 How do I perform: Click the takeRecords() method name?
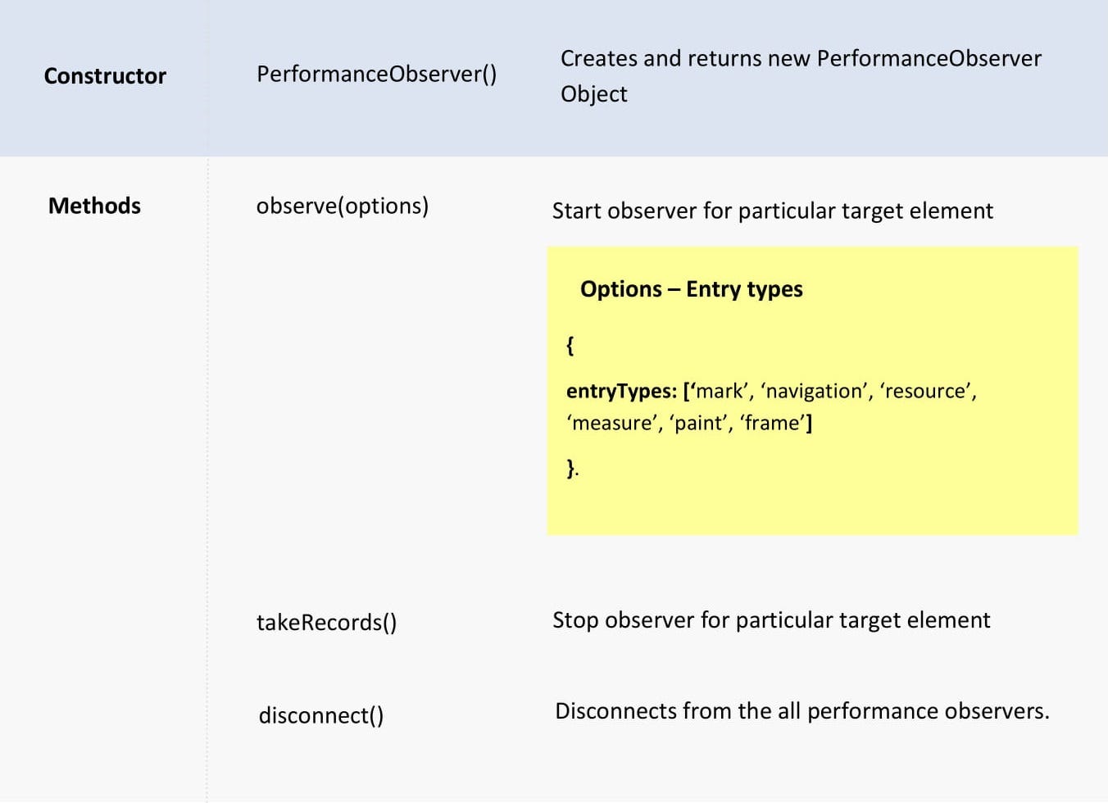326,623
